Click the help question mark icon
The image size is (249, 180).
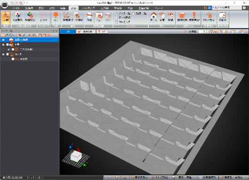click(x=244, y=8)
